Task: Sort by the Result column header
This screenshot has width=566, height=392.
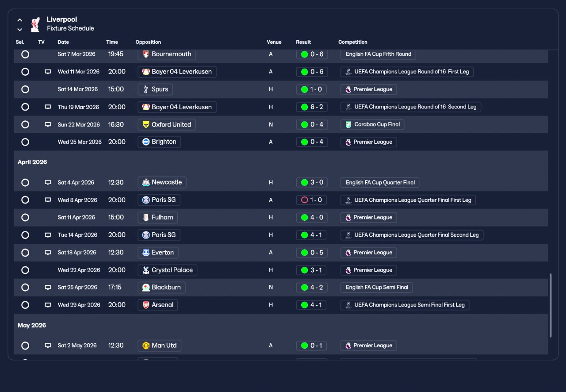Action: click(x=303, y=42)
